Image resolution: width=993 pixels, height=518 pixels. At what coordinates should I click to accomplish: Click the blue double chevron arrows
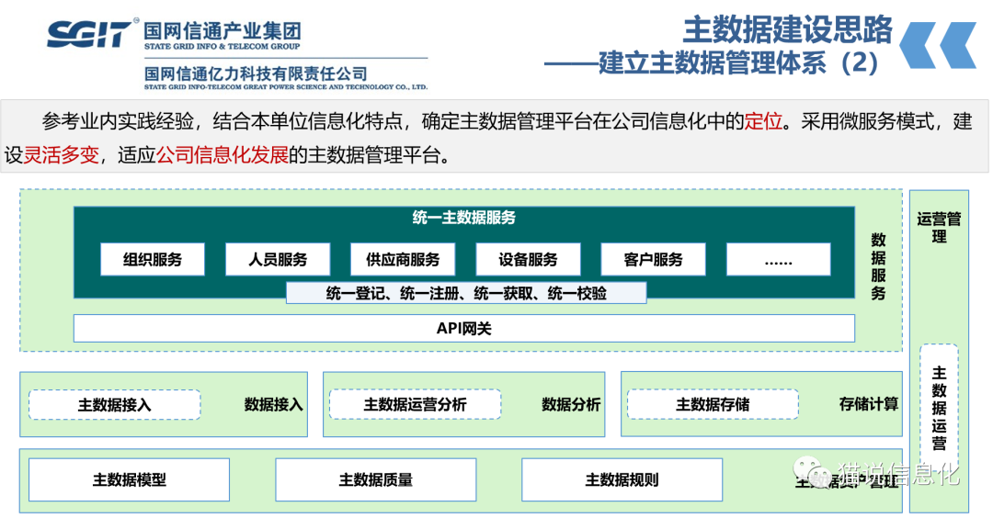tap(937, 45)
